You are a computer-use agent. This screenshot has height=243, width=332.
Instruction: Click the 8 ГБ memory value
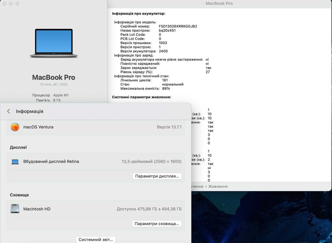coord(57,100)
